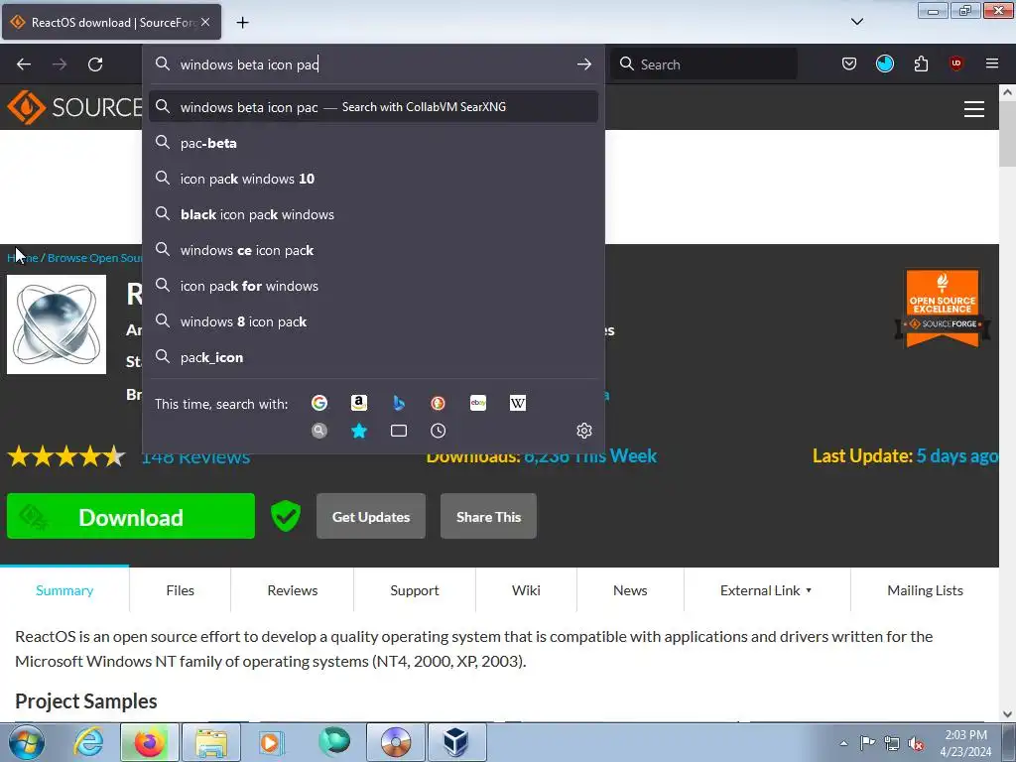Go back to previous page
Screen dimensions: 1016x762
(x=24, y=64)
